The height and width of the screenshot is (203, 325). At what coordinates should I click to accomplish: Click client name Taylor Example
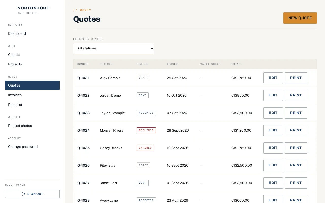[x=112, y=113]
